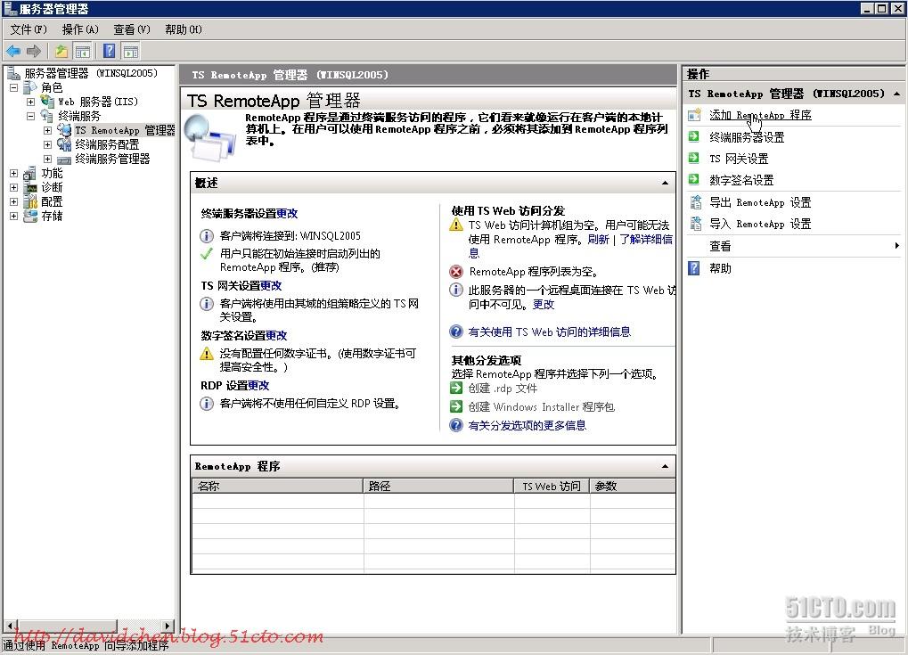Open 有关分发选项的更多信息 link
The width and height of the screenshot is (908, 655).
pyautogui.click(x=527, y=425)
